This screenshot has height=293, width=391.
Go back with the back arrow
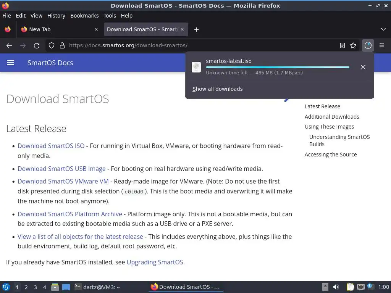tap(9, 46)
